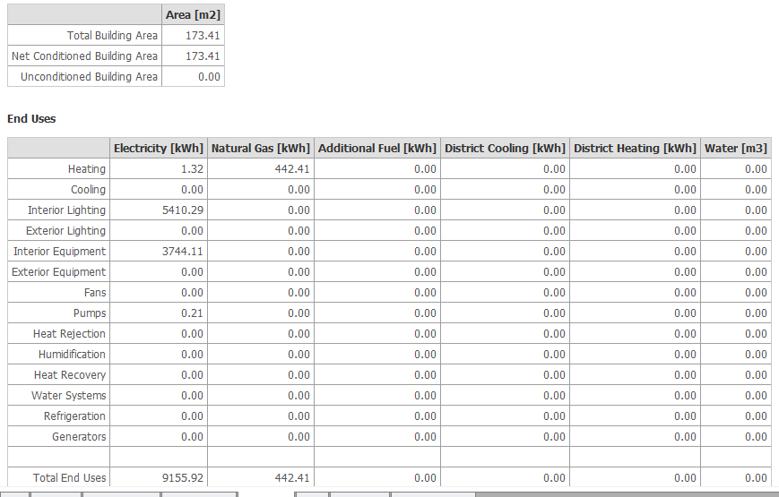Select the Pumps row label
The height and width of the screenshot is (497, 779).
pos(90,313)
